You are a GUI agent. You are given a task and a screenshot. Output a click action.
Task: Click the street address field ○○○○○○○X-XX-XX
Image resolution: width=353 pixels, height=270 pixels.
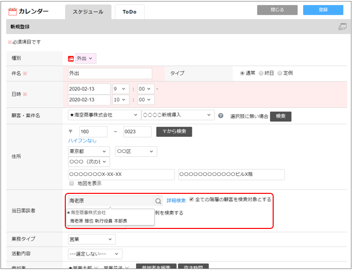click(121, 174)
